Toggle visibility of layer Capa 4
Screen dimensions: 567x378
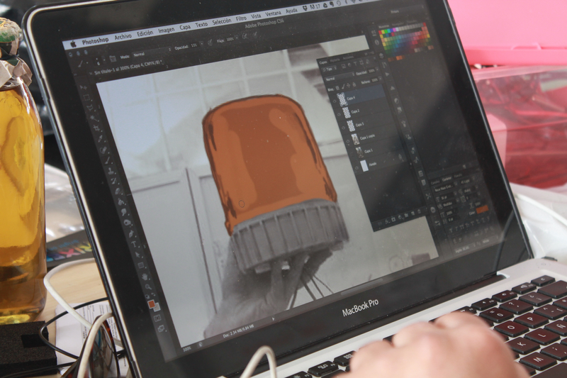(x=335, y=101)
